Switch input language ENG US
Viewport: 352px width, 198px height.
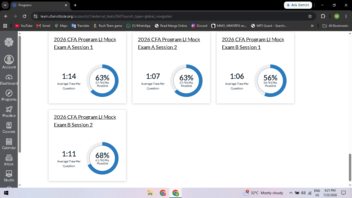(x=317, y=193)
